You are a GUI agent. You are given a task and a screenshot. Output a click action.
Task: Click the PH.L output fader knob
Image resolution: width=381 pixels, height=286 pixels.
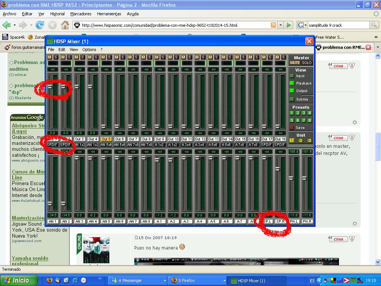[x=291, y=178]
